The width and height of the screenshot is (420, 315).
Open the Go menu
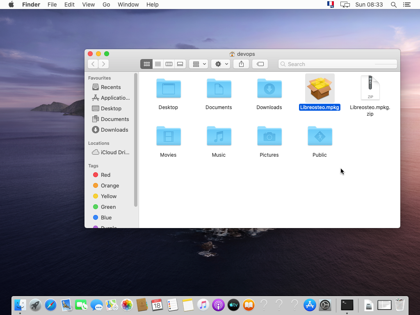[x=106, y=5]
